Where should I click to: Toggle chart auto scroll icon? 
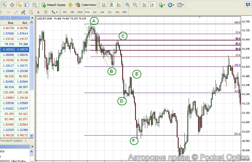(x=144, y=5)
